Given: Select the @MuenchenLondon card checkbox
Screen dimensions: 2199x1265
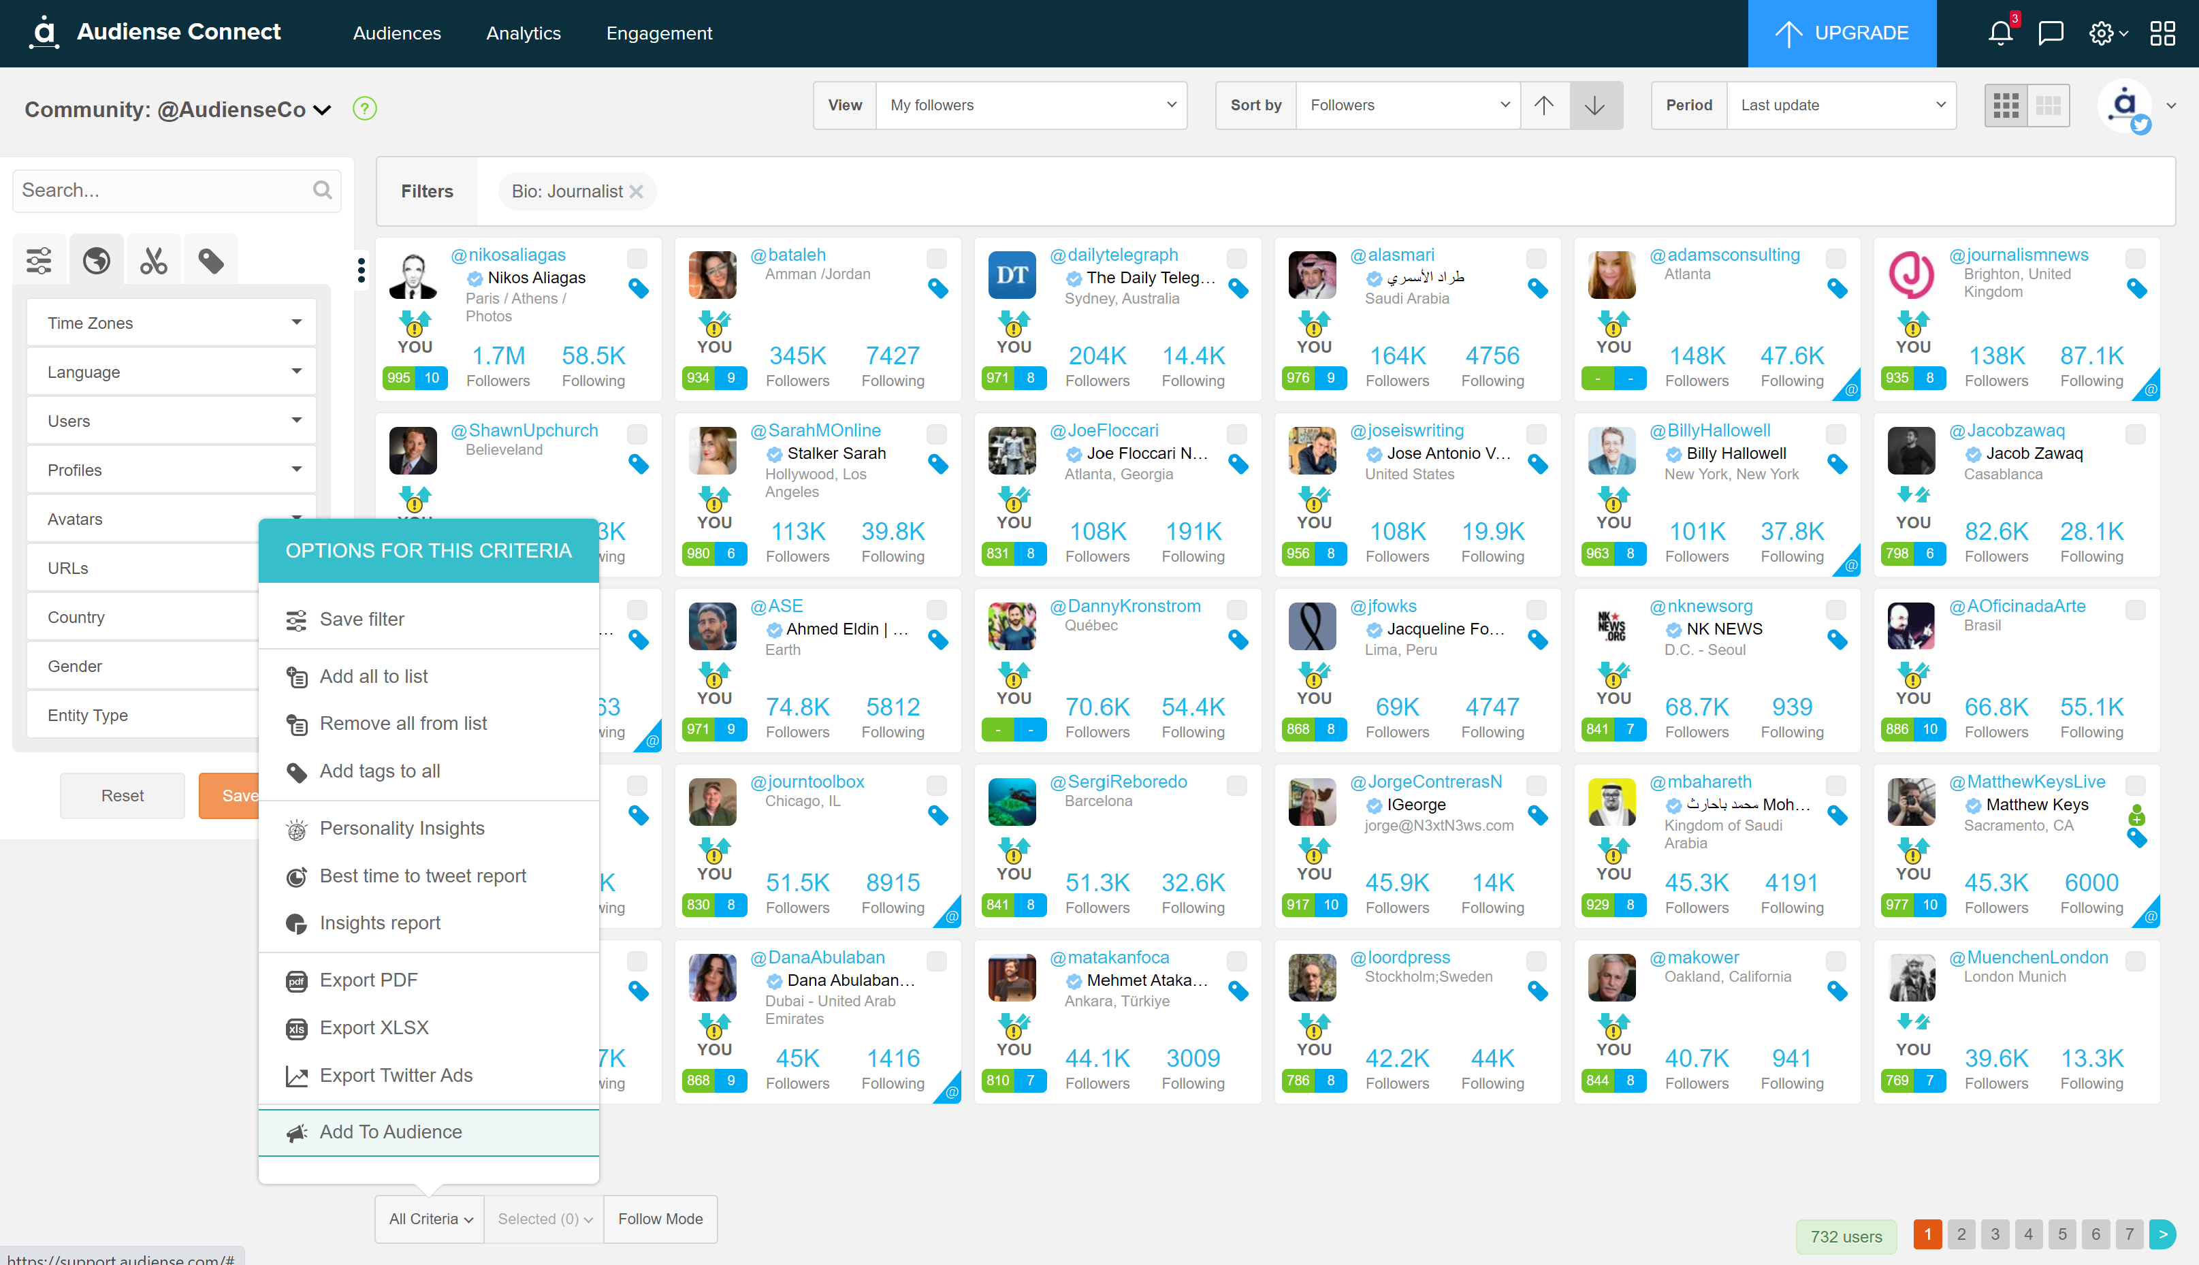Looking at the screenshot, I should coord(2136,961).
